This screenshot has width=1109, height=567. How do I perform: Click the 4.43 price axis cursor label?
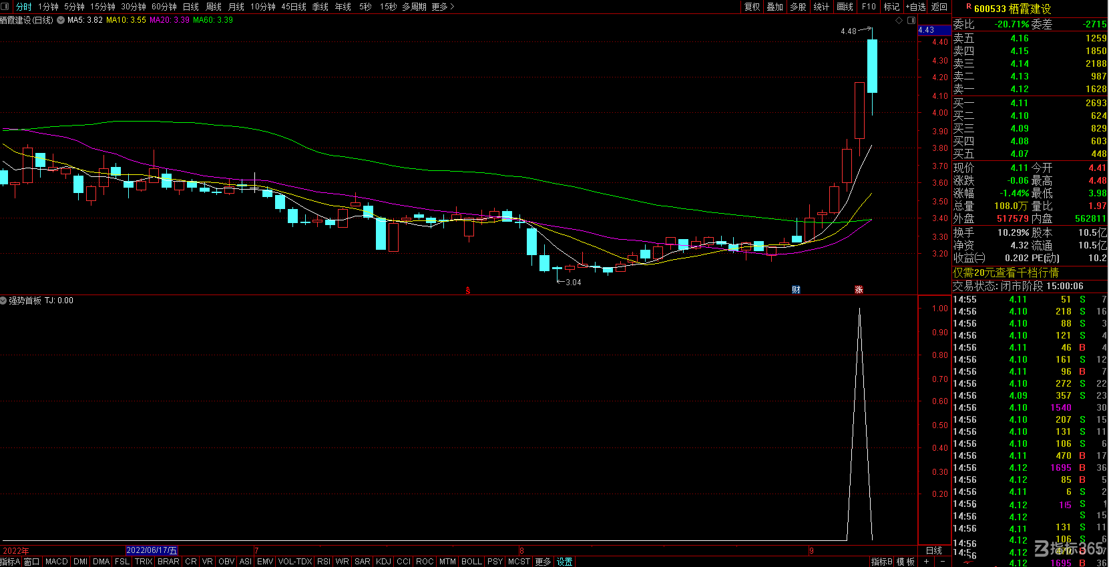[934, 30]
